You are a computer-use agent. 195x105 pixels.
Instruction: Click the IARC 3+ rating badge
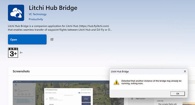13,53
